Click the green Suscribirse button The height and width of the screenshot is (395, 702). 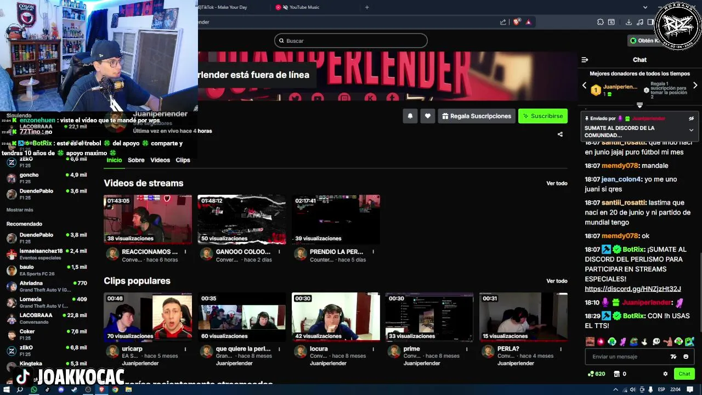pyautogui.click(x=542, y=116)
